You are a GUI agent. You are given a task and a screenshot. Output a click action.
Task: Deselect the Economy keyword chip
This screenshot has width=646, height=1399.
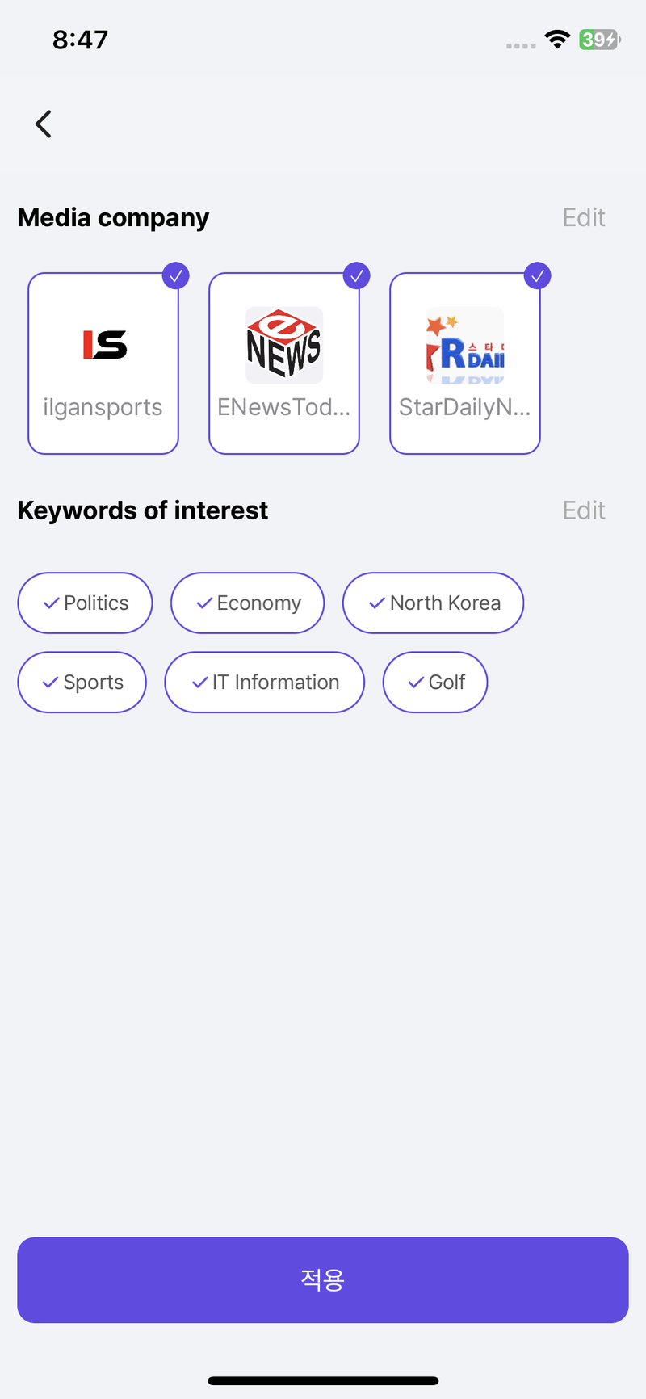click(x=247, y=603)
